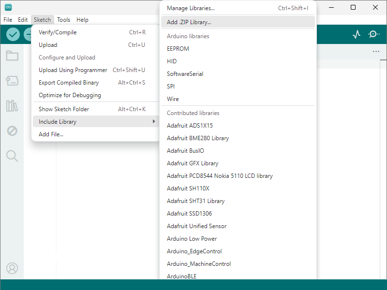Viewport: 387px width, 290px height.
Task: Include the ArduinoBLE library
Action: [238, 276]
